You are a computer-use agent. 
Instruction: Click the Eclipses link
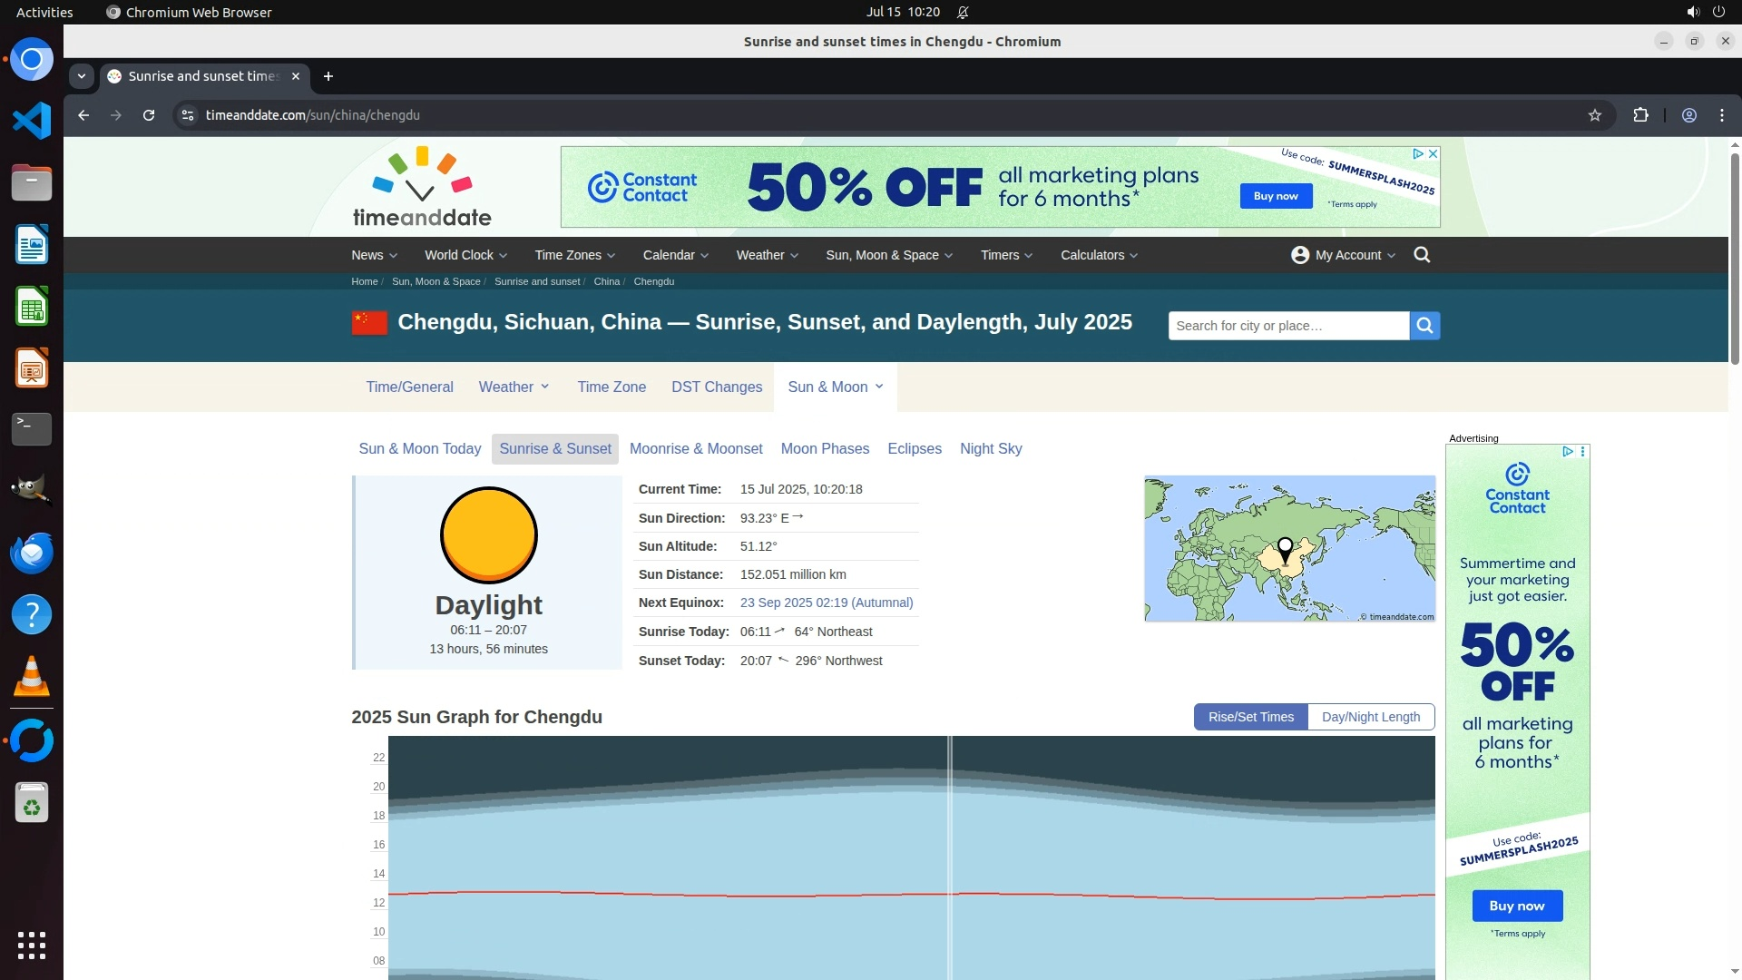(914, 449)
